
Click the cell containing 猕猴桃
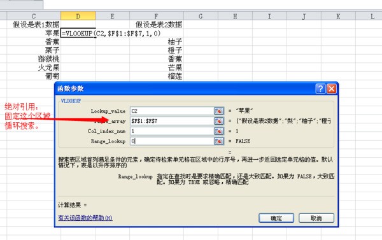(x=34, y=59)
